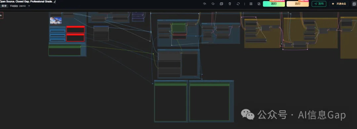Click the 开通会员 membership button
Viewport: 357px width, 129px height.
[339, 4]
